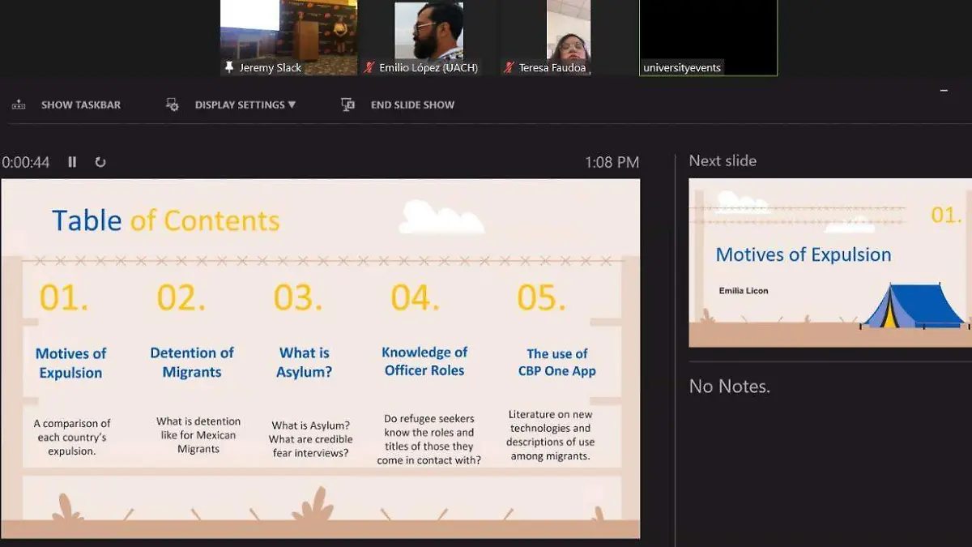Screen dimensions: 972x547
Task: Advance by clicking the Table of Contents slide
Action: (x=320, y=358)
